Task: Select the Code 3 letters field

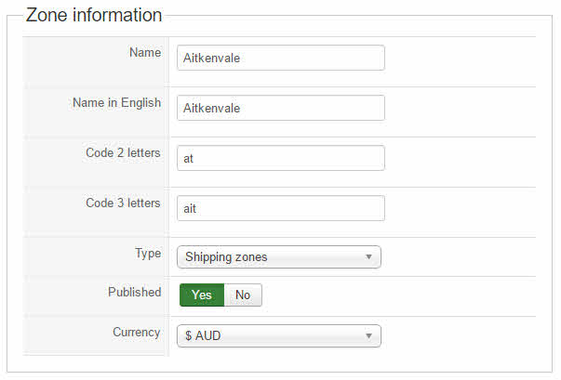Action: pyautogui.click(x=280, y=208)
